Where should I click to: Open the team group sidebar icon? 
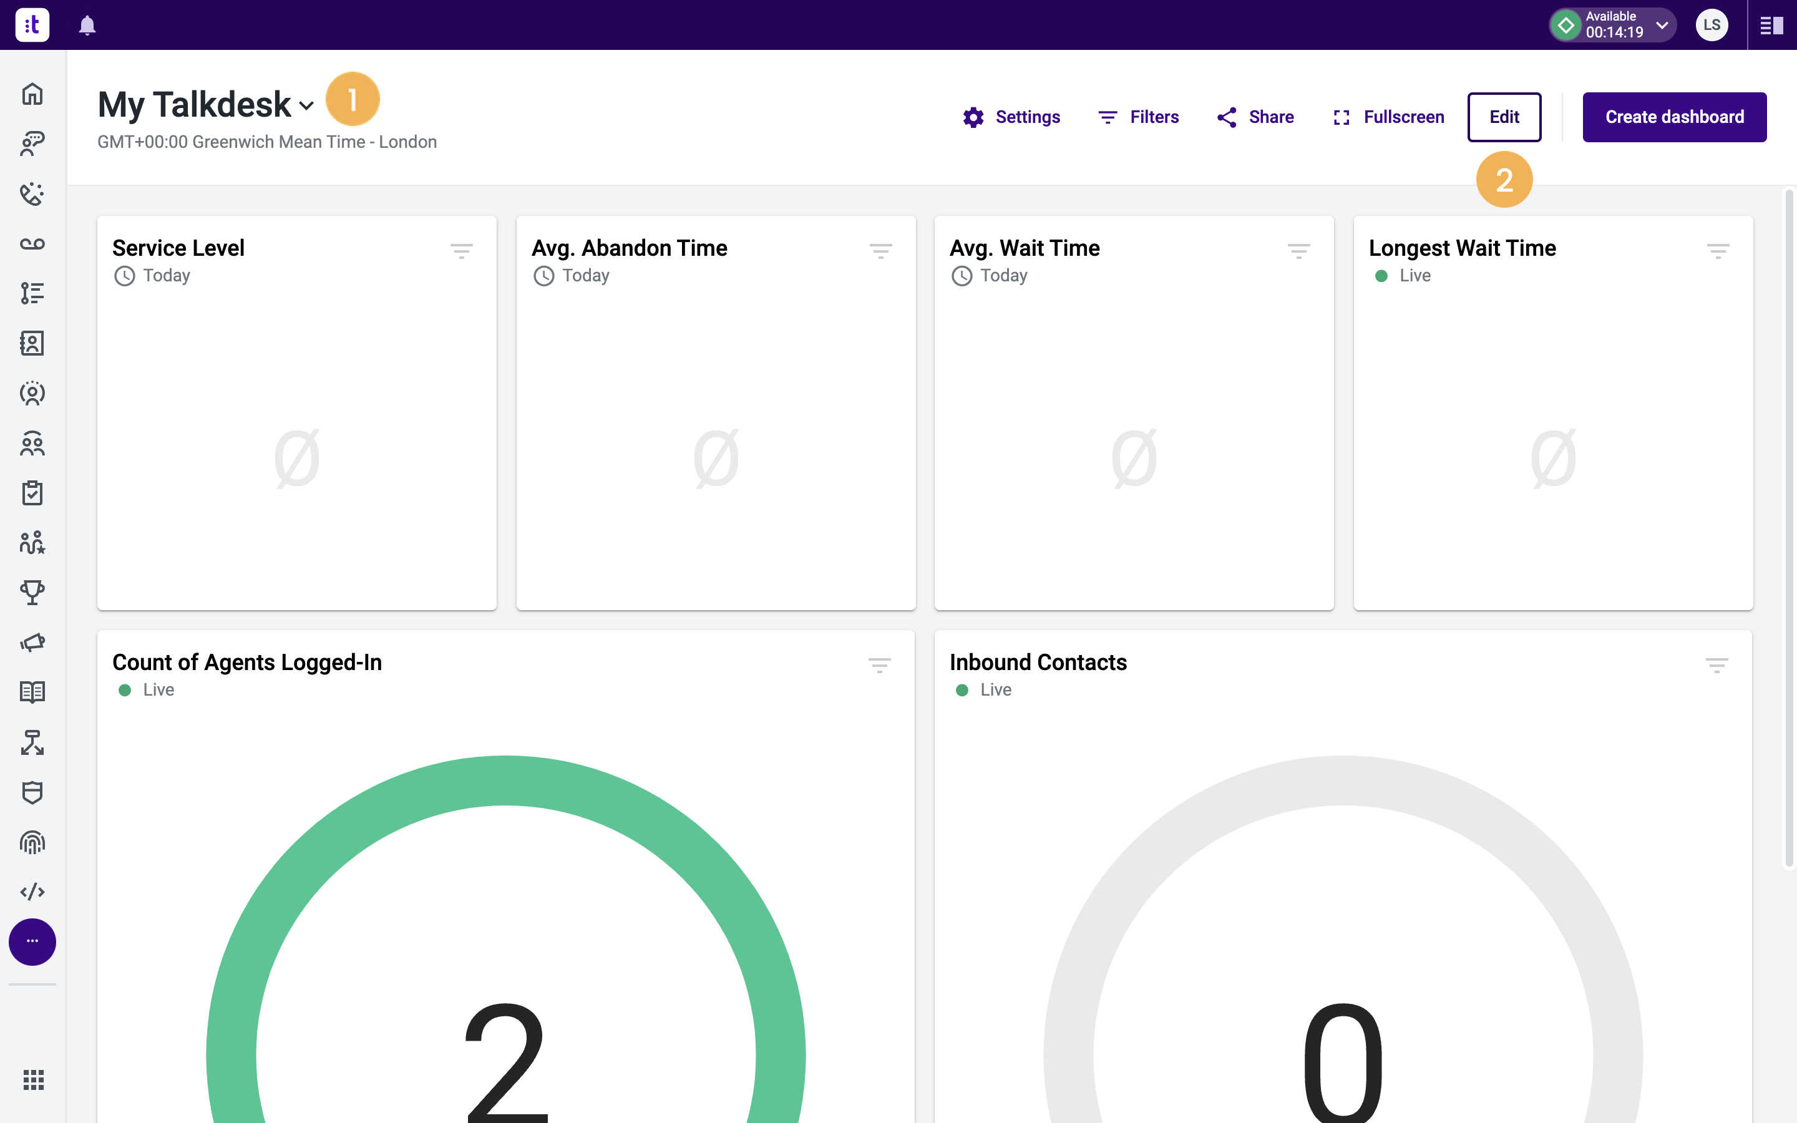[x=32, y=444]
